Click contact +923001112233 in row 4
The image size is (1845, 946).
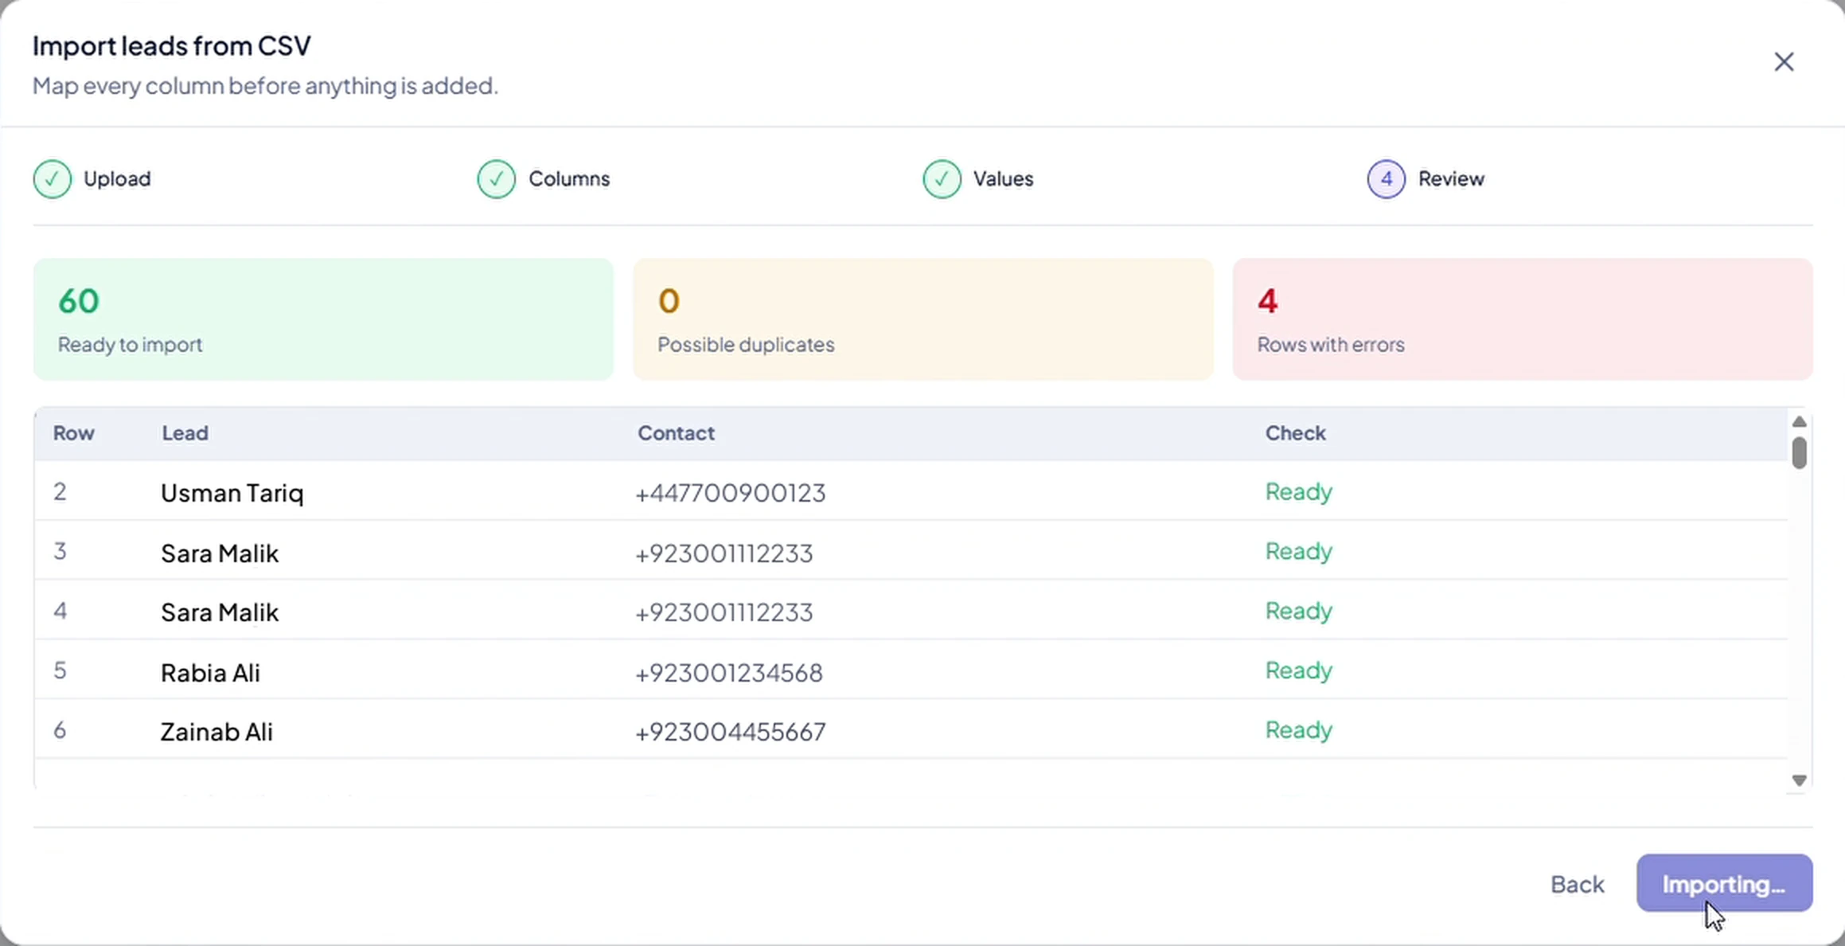(x=724, y=612)
